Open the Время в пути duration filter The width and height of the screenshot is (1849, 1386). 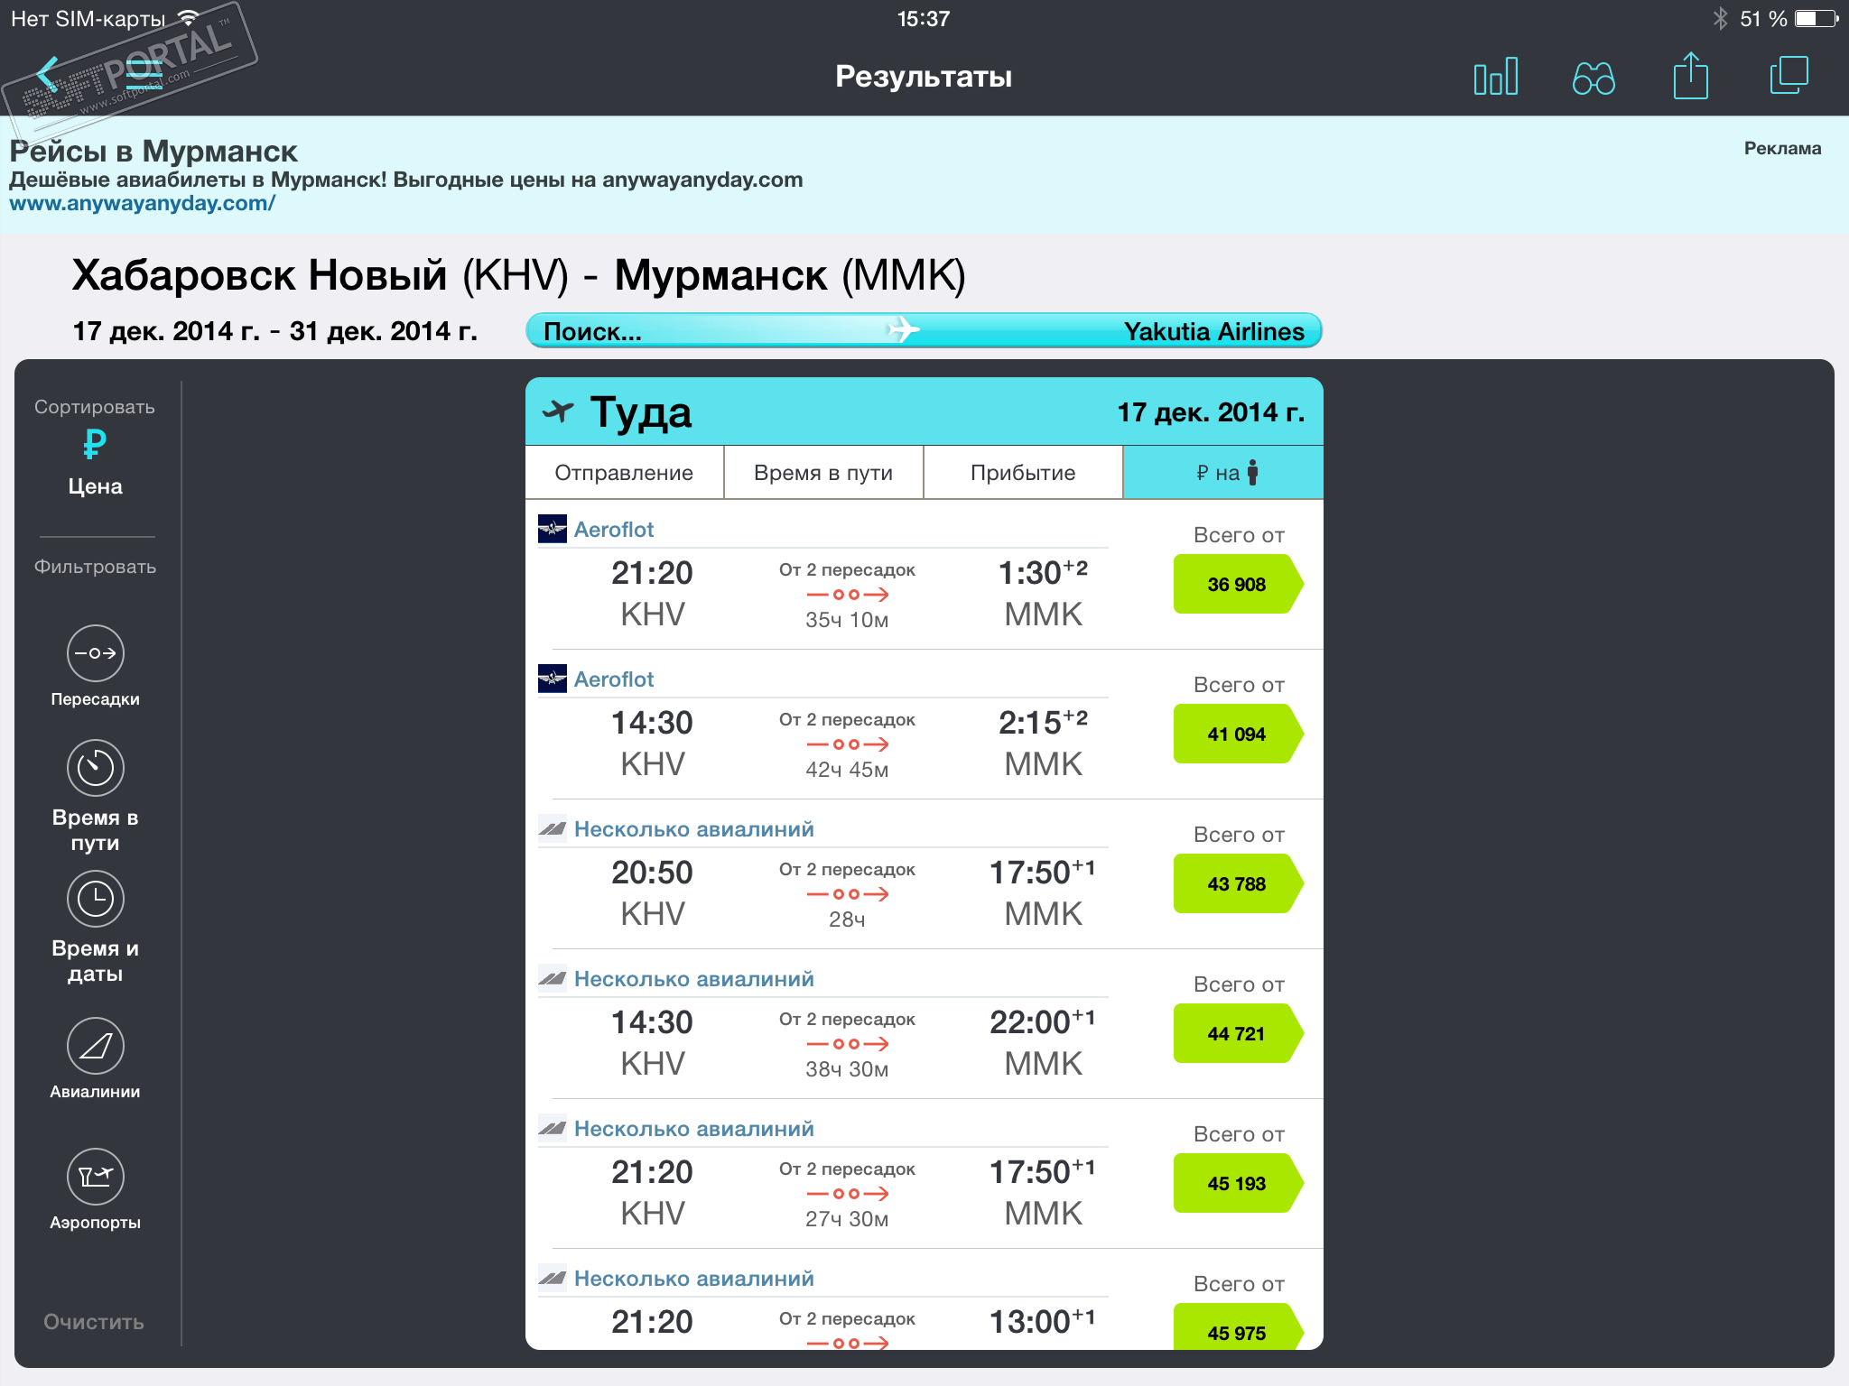pos(95,769)
